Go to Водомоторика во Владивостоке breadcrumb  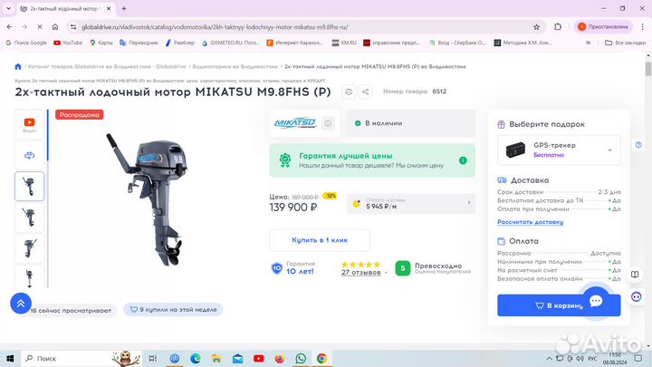(x=235, y=66)
